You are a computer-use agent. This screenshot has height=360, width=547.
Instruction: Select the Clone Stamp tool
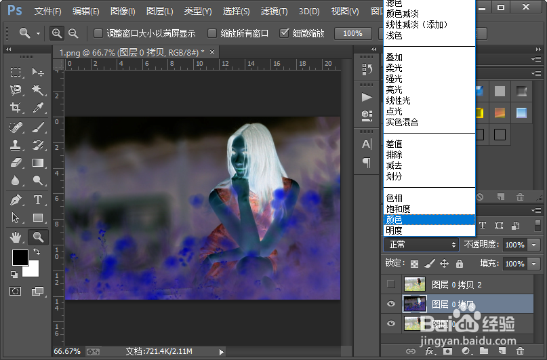(x=16, y=145)
